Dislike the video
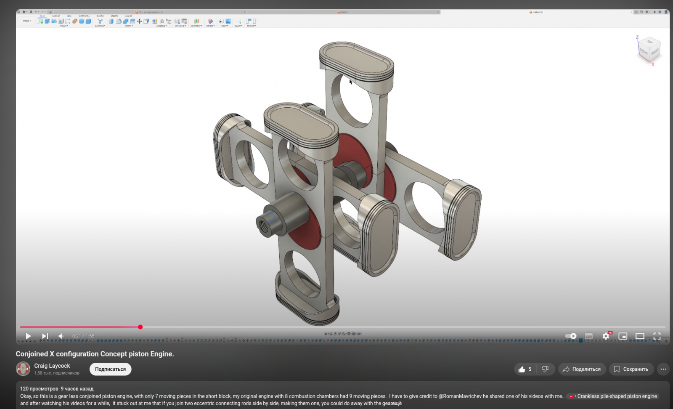The width and height of the screenshot is (673, 409). coord(545,369)
